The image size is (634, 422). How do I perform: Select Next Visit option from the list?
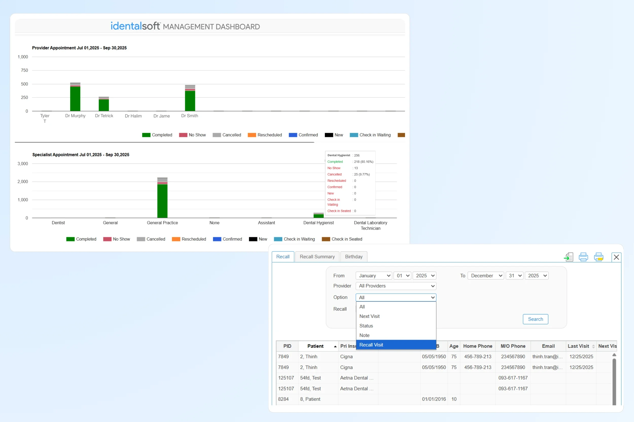pyautogui.click(x=369, y=316)
